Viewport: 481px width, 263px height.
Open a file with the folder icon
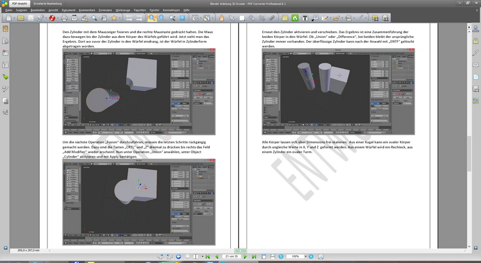[20, 18]
